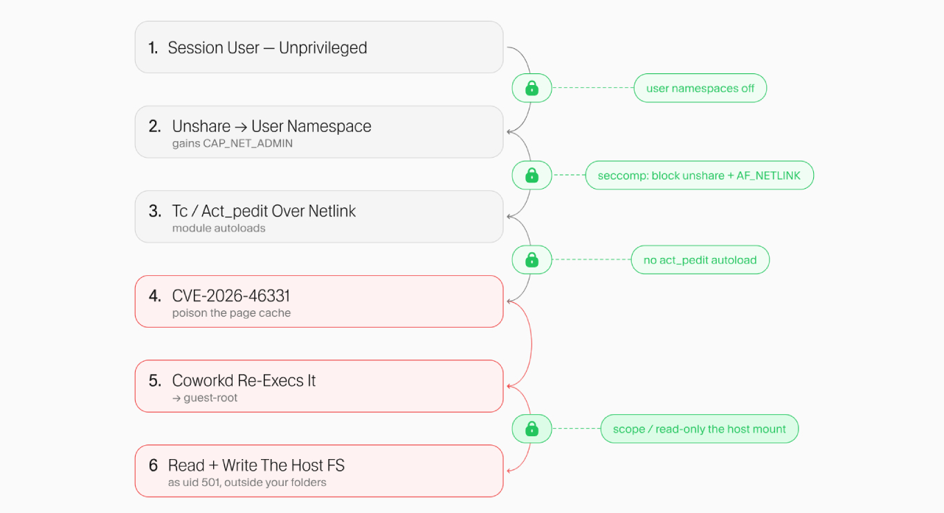Click the poison the page cache subtitle
Viewport: 944px width, 513px height.
[x=231, y=313]
